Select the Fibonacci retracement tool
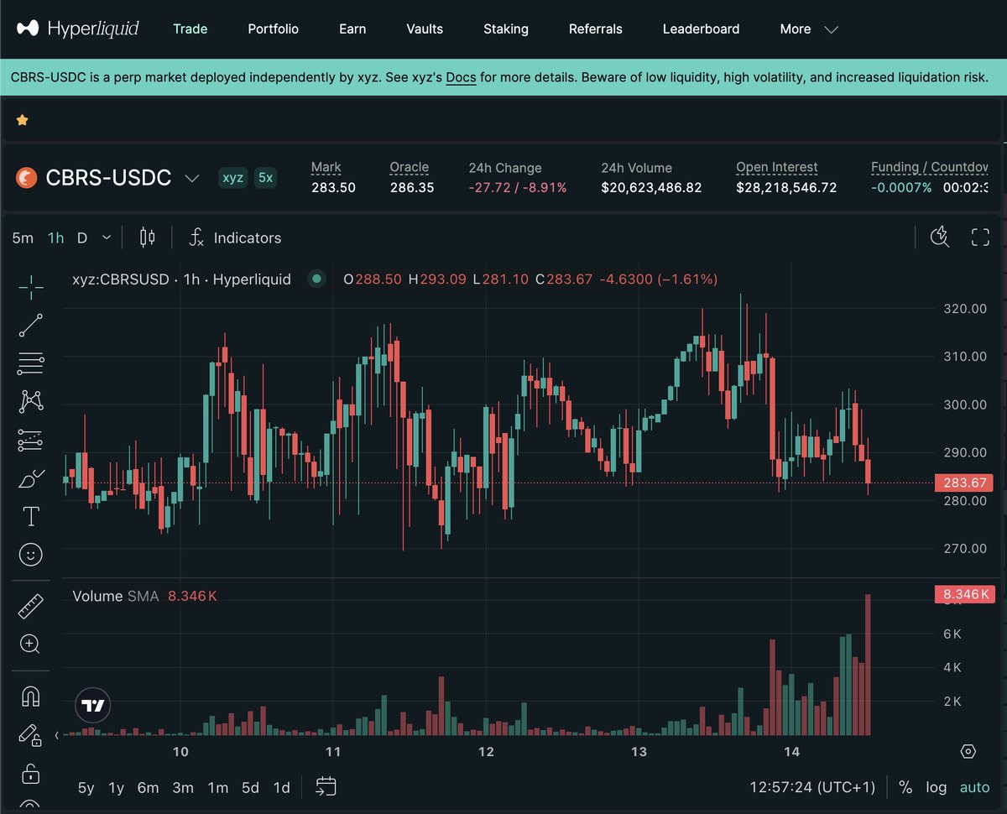Image resolution: width=1007 pixels, height=814 pixels. (x=31, y=363)
